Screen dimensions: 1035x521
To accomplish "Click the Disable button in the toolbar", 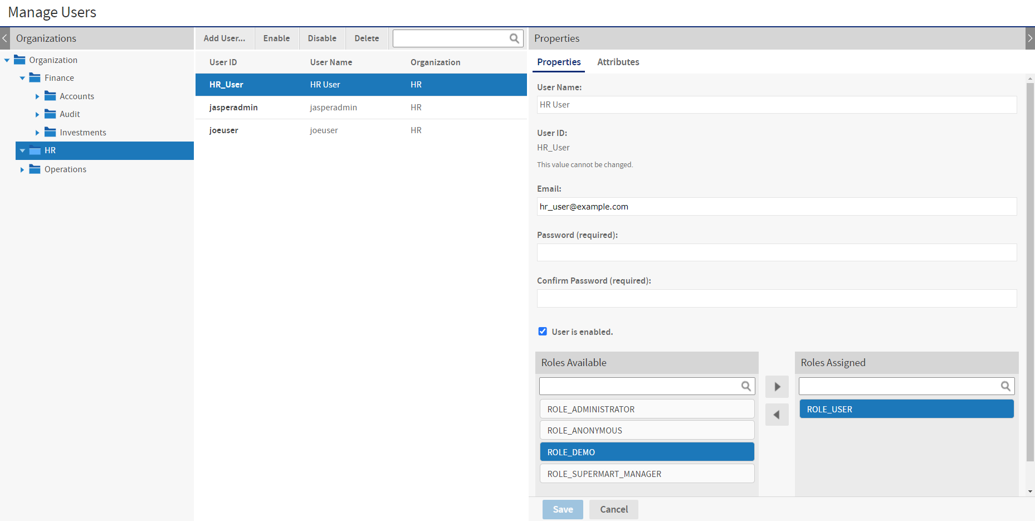I will point(322,38).
